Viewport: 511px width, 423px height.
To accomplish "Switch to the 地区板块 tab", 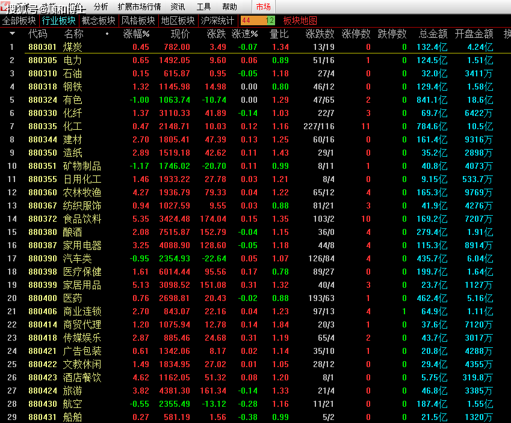I will coord(178,20).
